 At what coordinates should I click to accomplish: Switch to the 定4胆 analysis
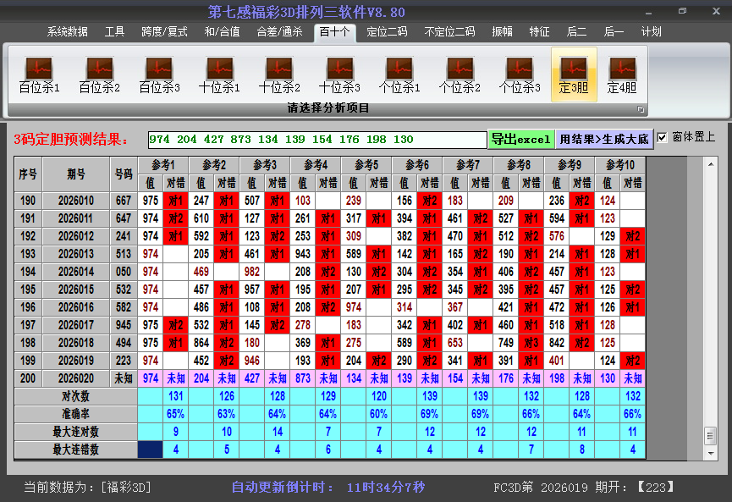coord(622,74)
